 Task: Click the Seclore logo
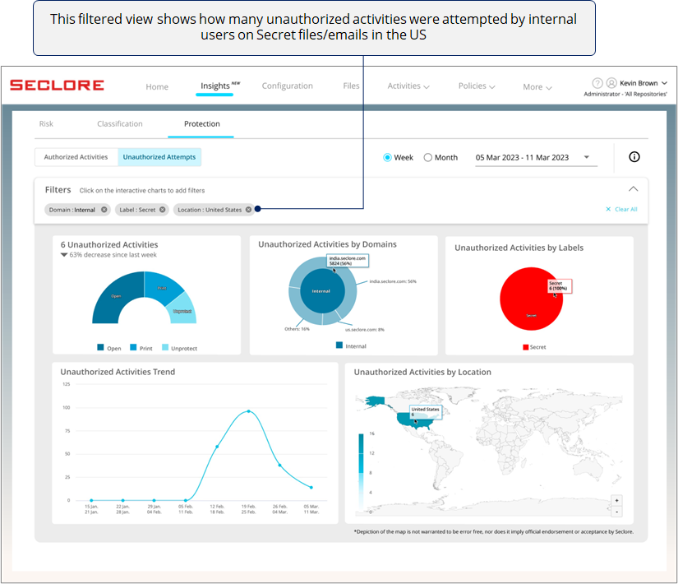coord(57,85)
